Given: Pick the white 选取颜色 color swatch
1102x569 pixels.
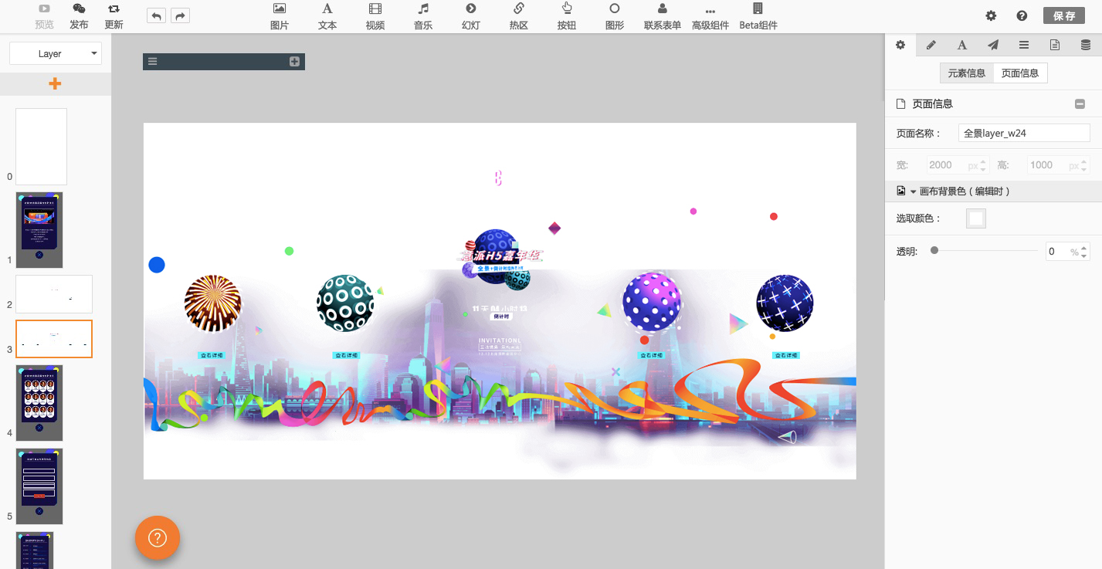Looking at the screenshot, I should [x=976, y=218].
